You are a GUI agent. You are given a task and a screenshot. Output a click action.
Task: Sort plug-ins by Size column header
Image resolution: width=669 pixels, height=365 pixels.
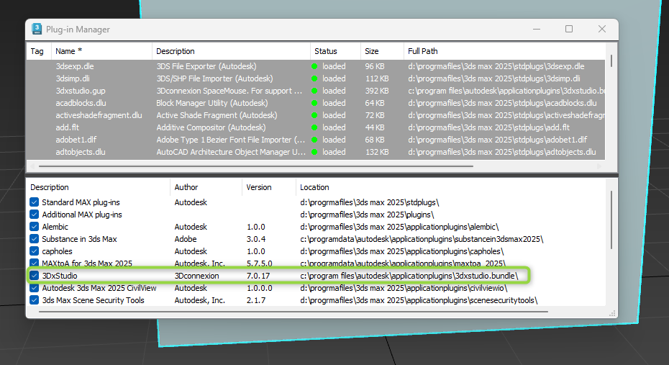[x=382, y=51]
